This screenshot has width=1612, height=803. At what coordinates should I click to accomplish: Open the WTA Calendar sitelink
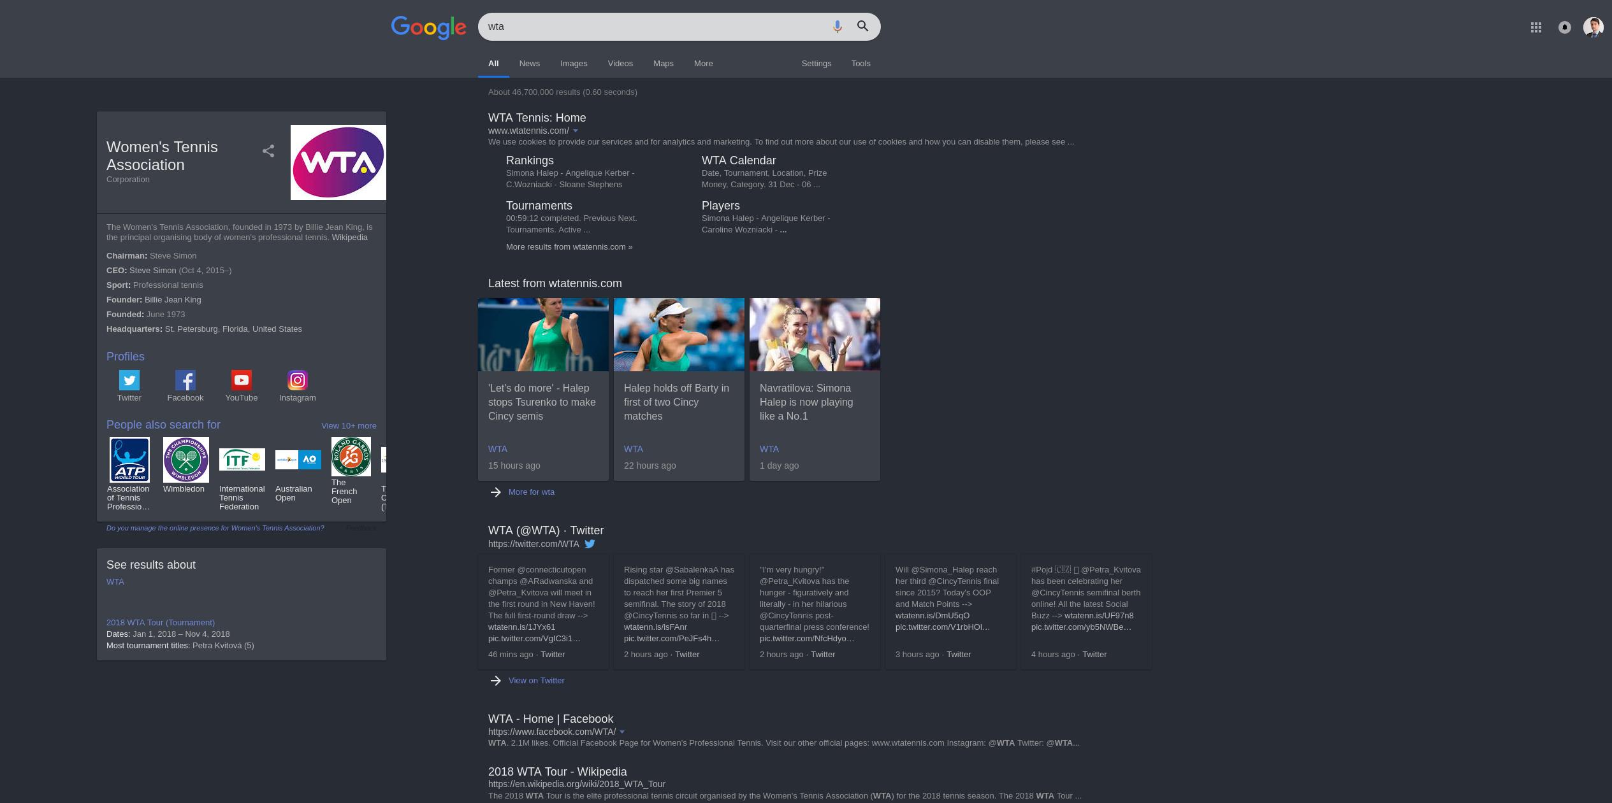739,160
